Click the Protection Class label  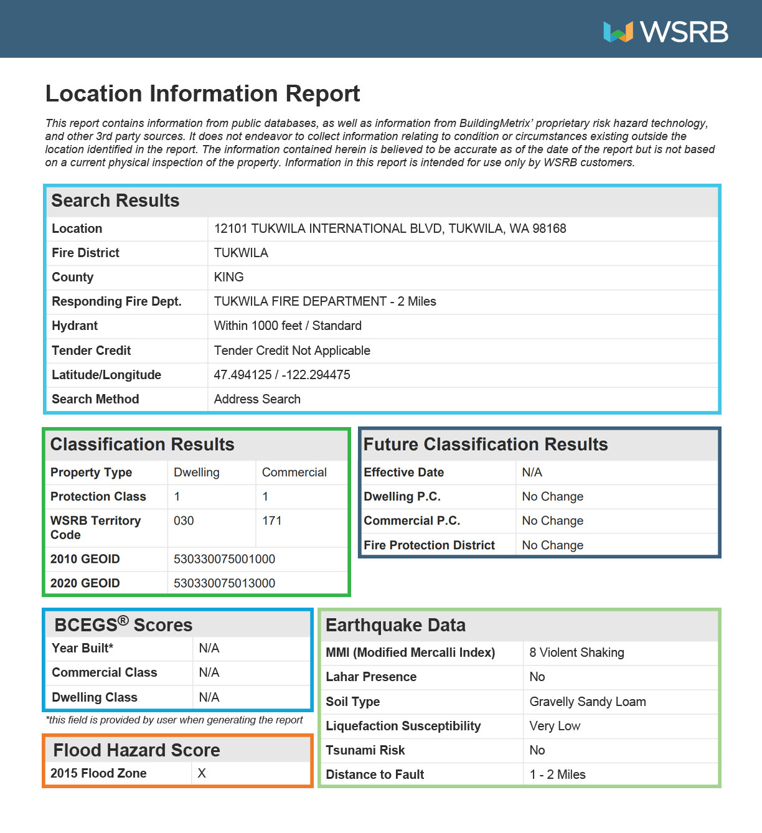[x=98, y=496]
